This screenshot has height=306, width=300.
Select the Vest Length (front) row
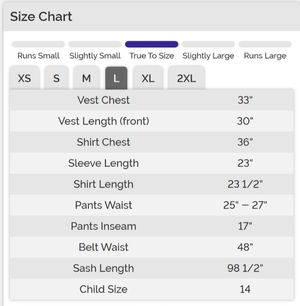[151, 121]
